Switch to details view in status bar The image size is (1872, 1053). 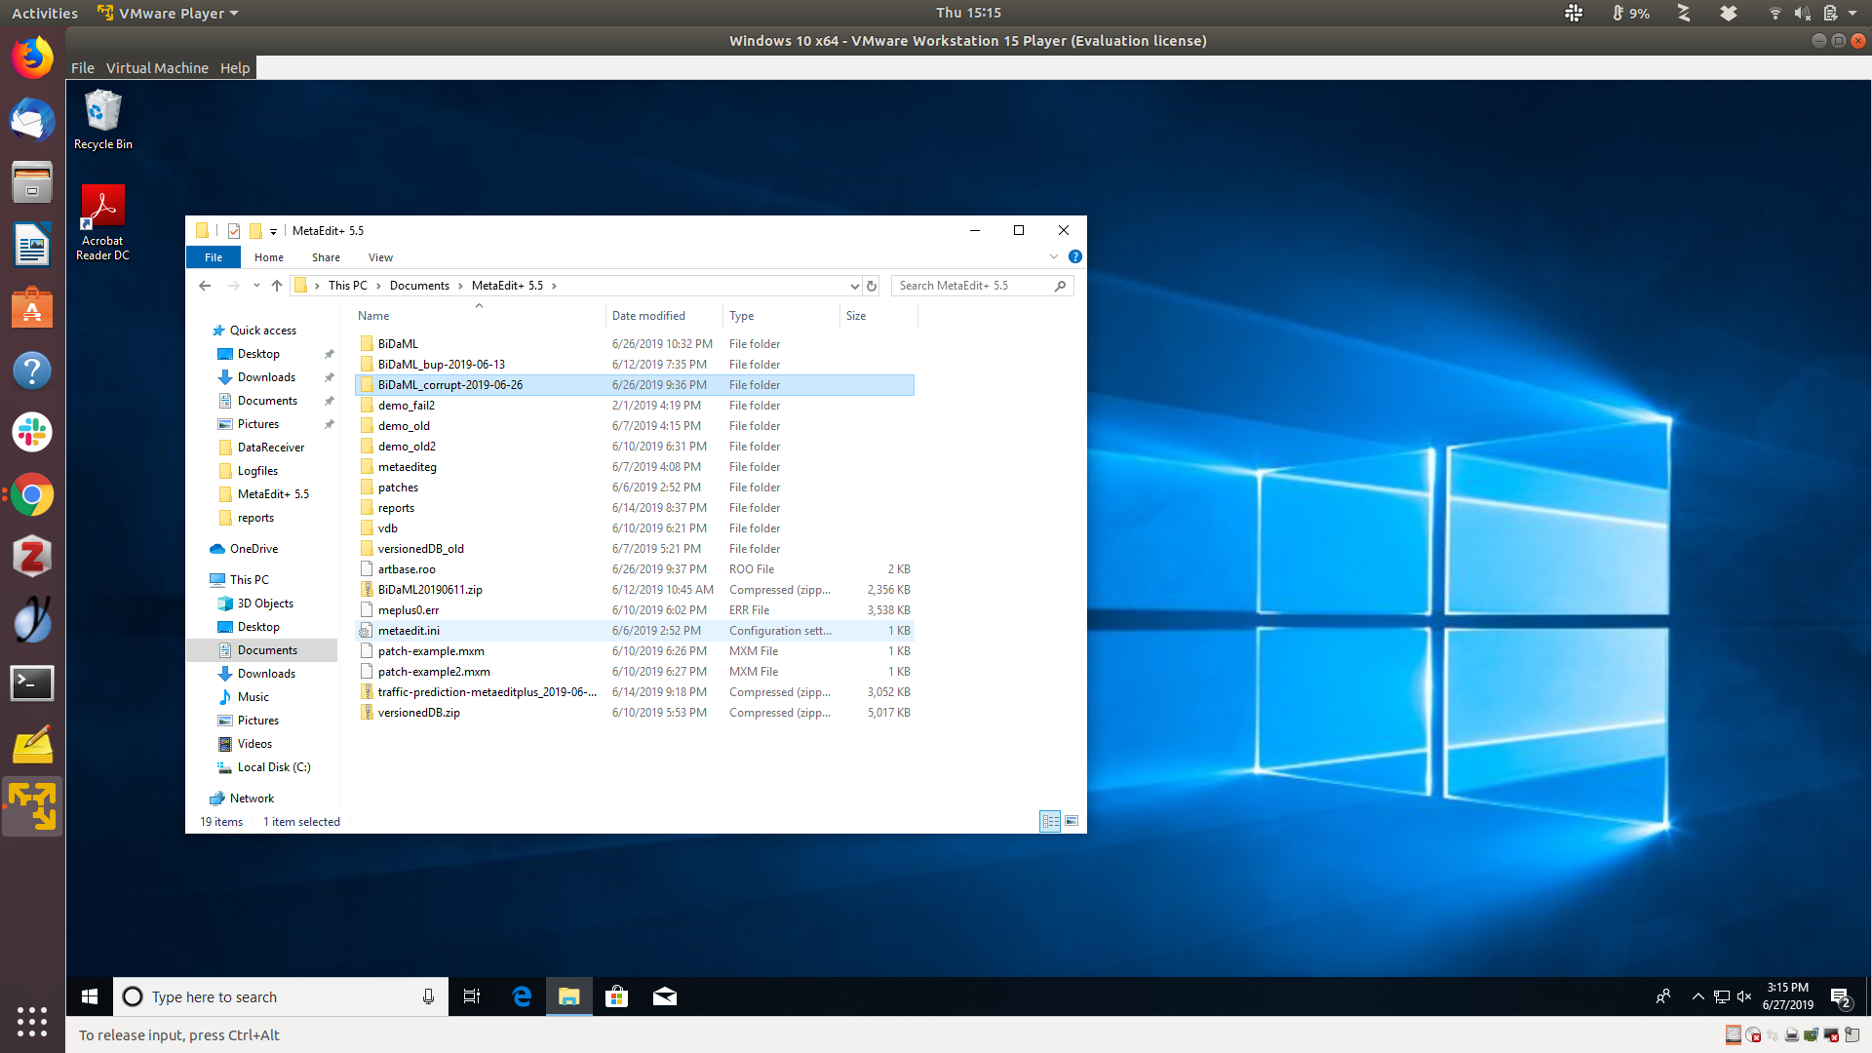1050,821
